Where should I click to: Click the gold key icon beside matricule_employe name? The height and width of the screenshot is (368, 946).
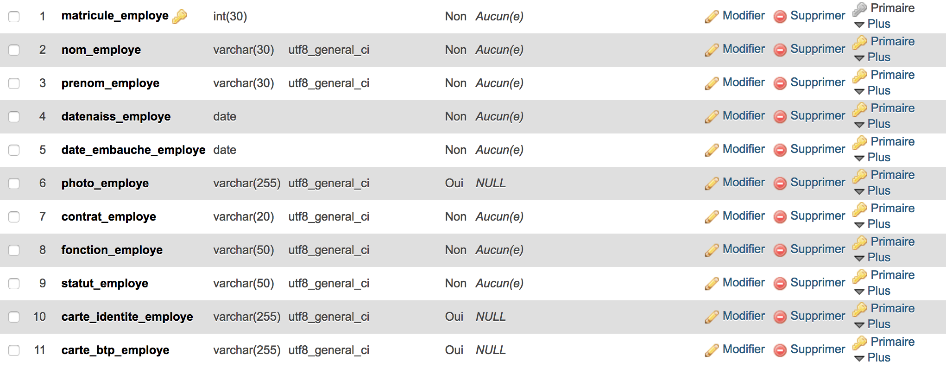(x=180, y=16)
